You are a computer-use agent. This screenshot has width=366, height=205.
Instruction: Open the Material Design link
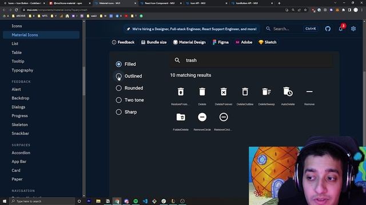[189, 42]
